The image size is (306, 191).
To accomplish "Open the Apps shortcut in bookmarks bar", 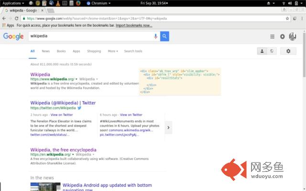I will (x=8, y=25).
